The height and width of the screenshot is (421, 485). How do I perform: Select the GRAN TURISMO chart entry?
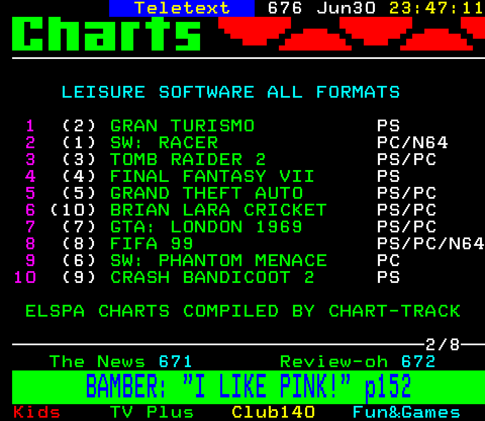click(x=182, y=126)
